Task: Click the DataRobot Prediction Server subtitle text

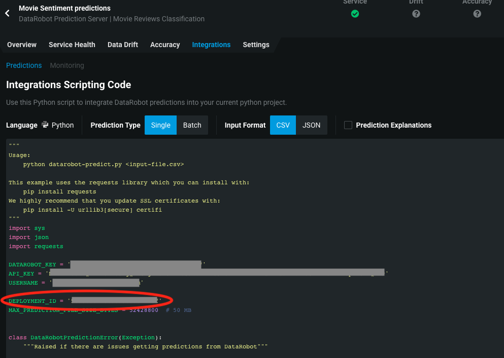Action: pyautogui.click(x=112, y=19)
